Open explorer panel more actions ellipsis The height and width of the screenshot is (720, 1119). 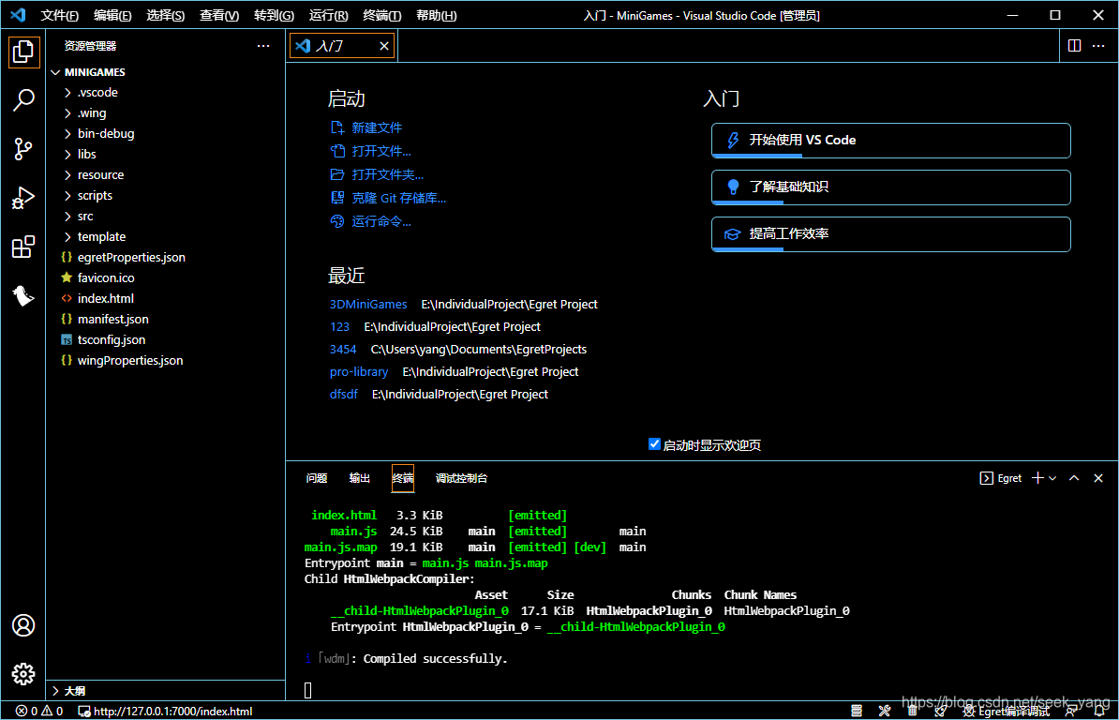263,46
